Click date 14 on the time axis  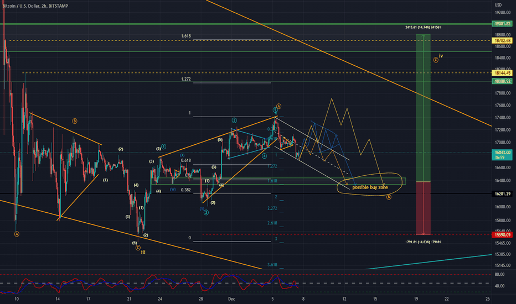tap(58, 298)
